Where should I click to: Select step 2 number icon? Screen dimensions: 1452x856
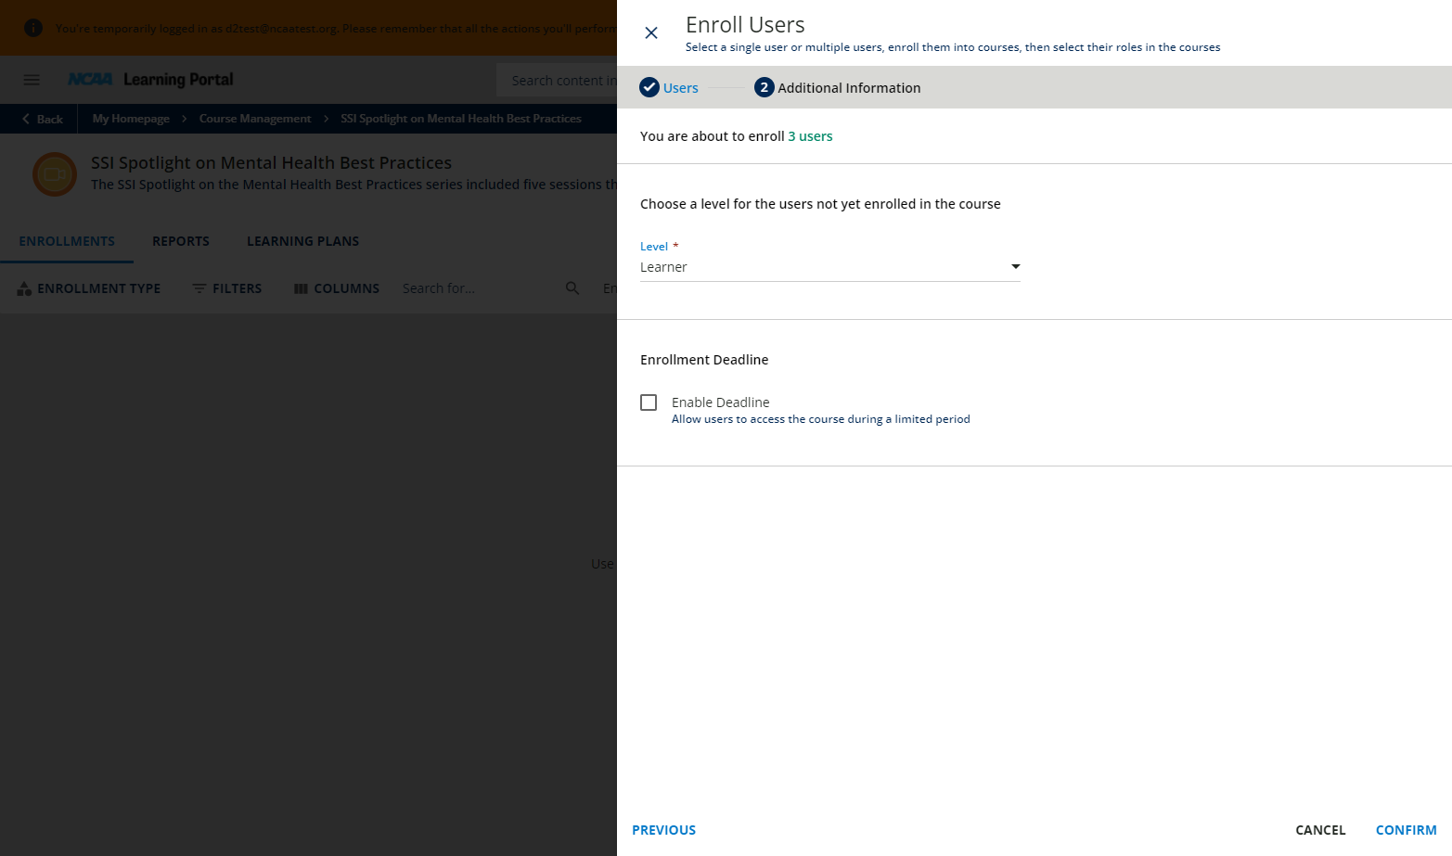tap(765, 88)
